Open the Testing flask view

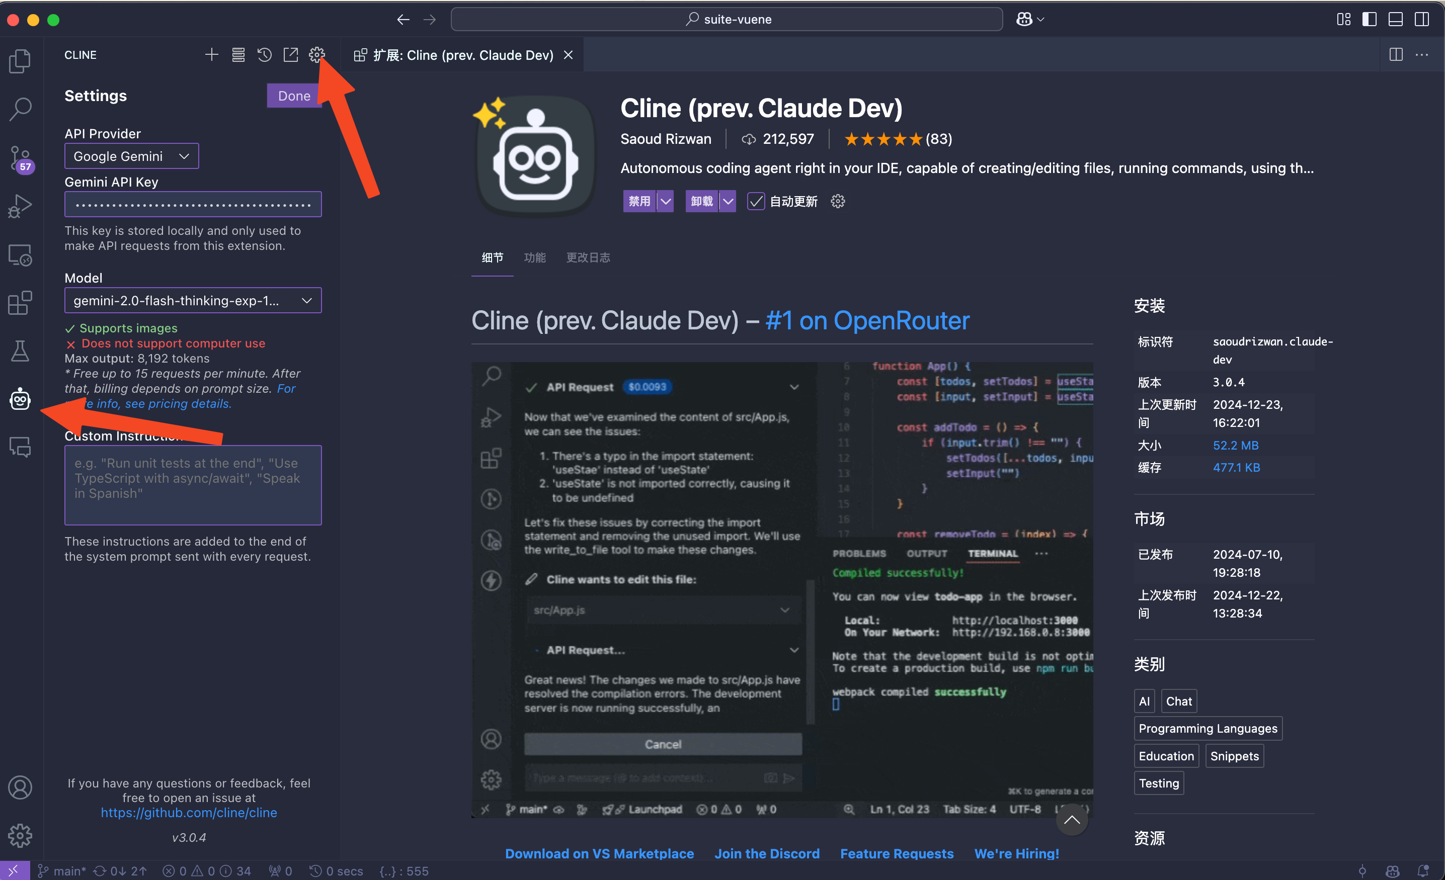point(21,350)
